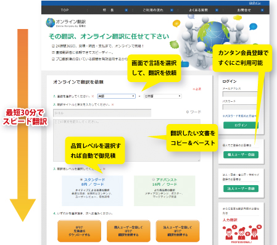Screen dimensions: 277x245
Task: Click the globe with figures hero image
Action: [x=213, y=41]
